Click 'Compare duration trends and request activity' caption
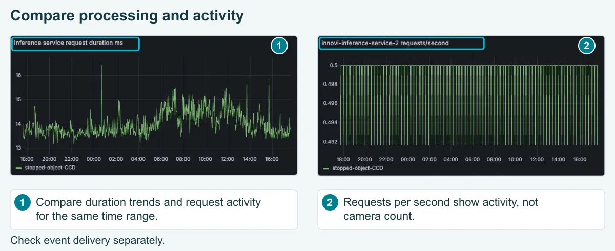This screenshot has height=251, width=615. click(x=148, y=209)
